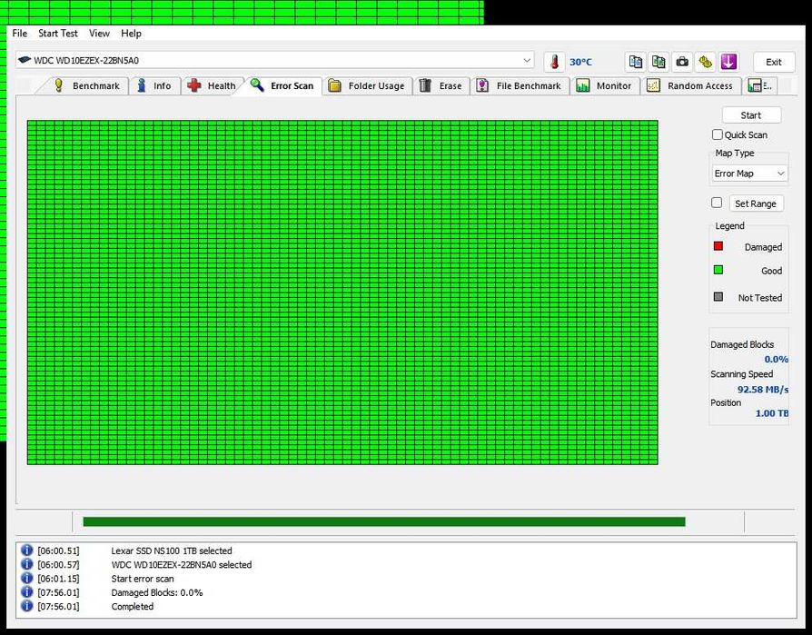This screenshot has height=635, width=812.
Task: Click the camera save screenshot icon
Action: tap(682, 62)
